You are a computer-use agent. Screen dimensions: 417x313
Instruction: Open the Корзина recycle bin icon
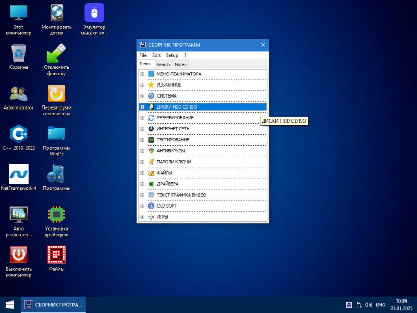point(19,53)
